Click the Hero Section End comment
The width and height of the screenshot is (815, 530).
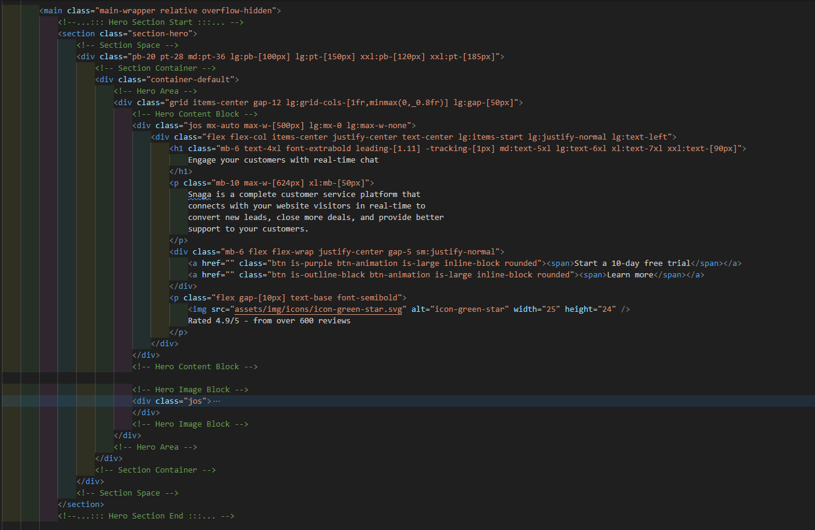click(146, 515)
